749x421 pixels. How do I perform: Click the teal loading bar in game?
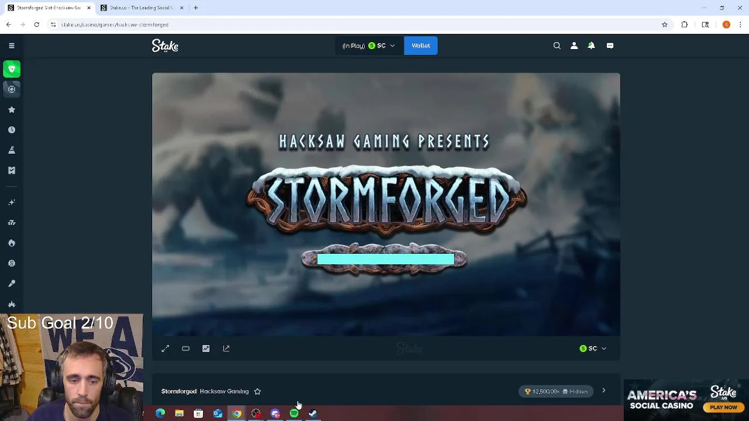(x=386, y=259)
